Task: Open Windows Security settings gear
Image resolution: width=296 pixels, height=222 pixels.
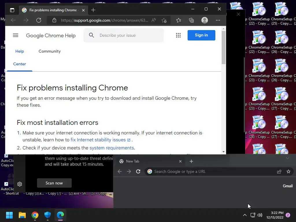Action: point(20,184)
